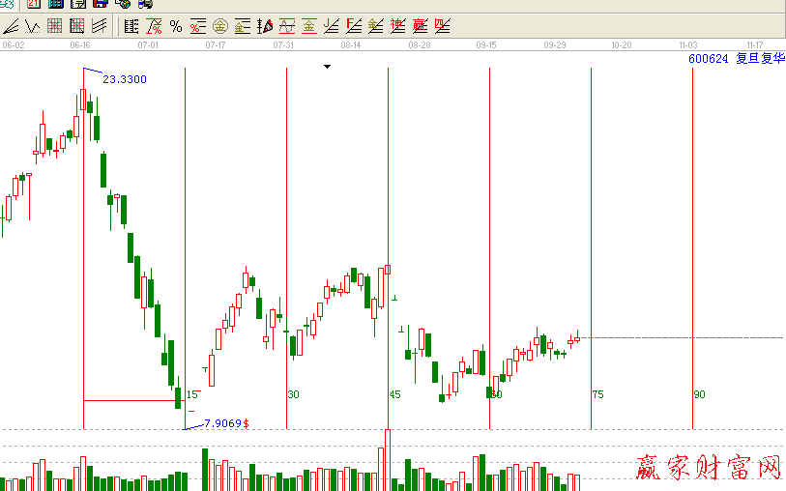Click the small black triangle marker above chart

[x=328, y=67]
